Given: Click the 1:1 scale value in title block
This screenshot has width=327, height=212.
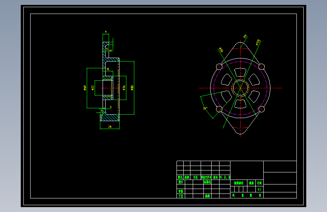Looking at the screenshot, I should pyautogui.click(x=259, y=189).
